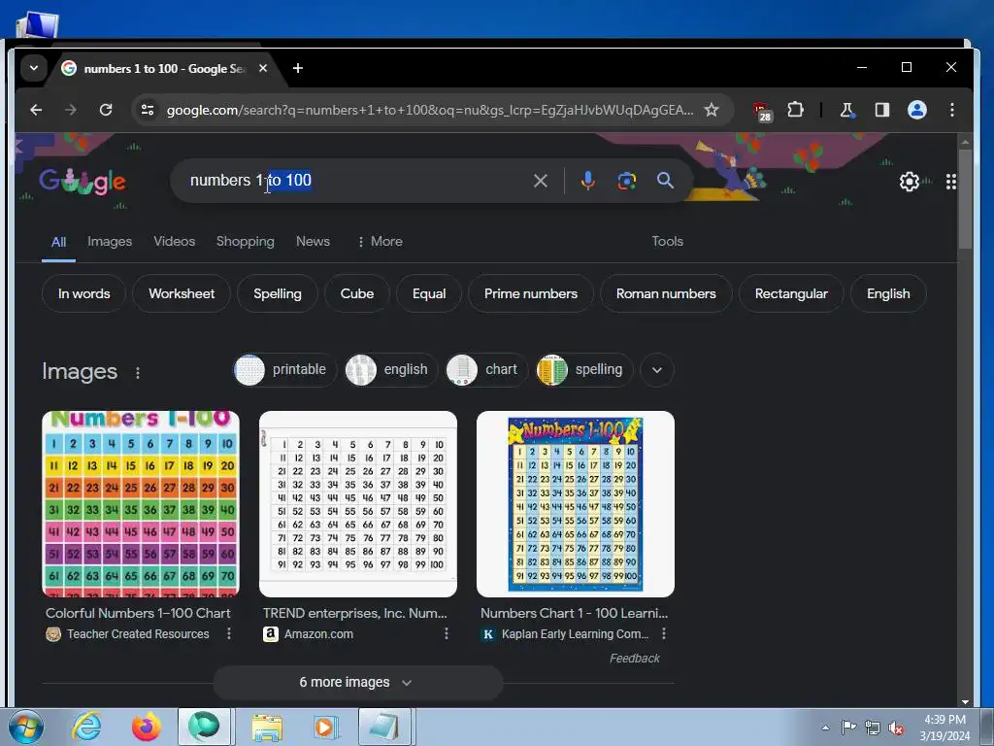
Task: Open options for the Amazon.com result
Action: [x=447, y=633]
